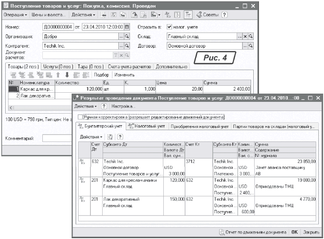The height and width of the screenshot is (239, 324).
Task: Enable the Ручная корректировка checkbox
Action: click(79, 117)
